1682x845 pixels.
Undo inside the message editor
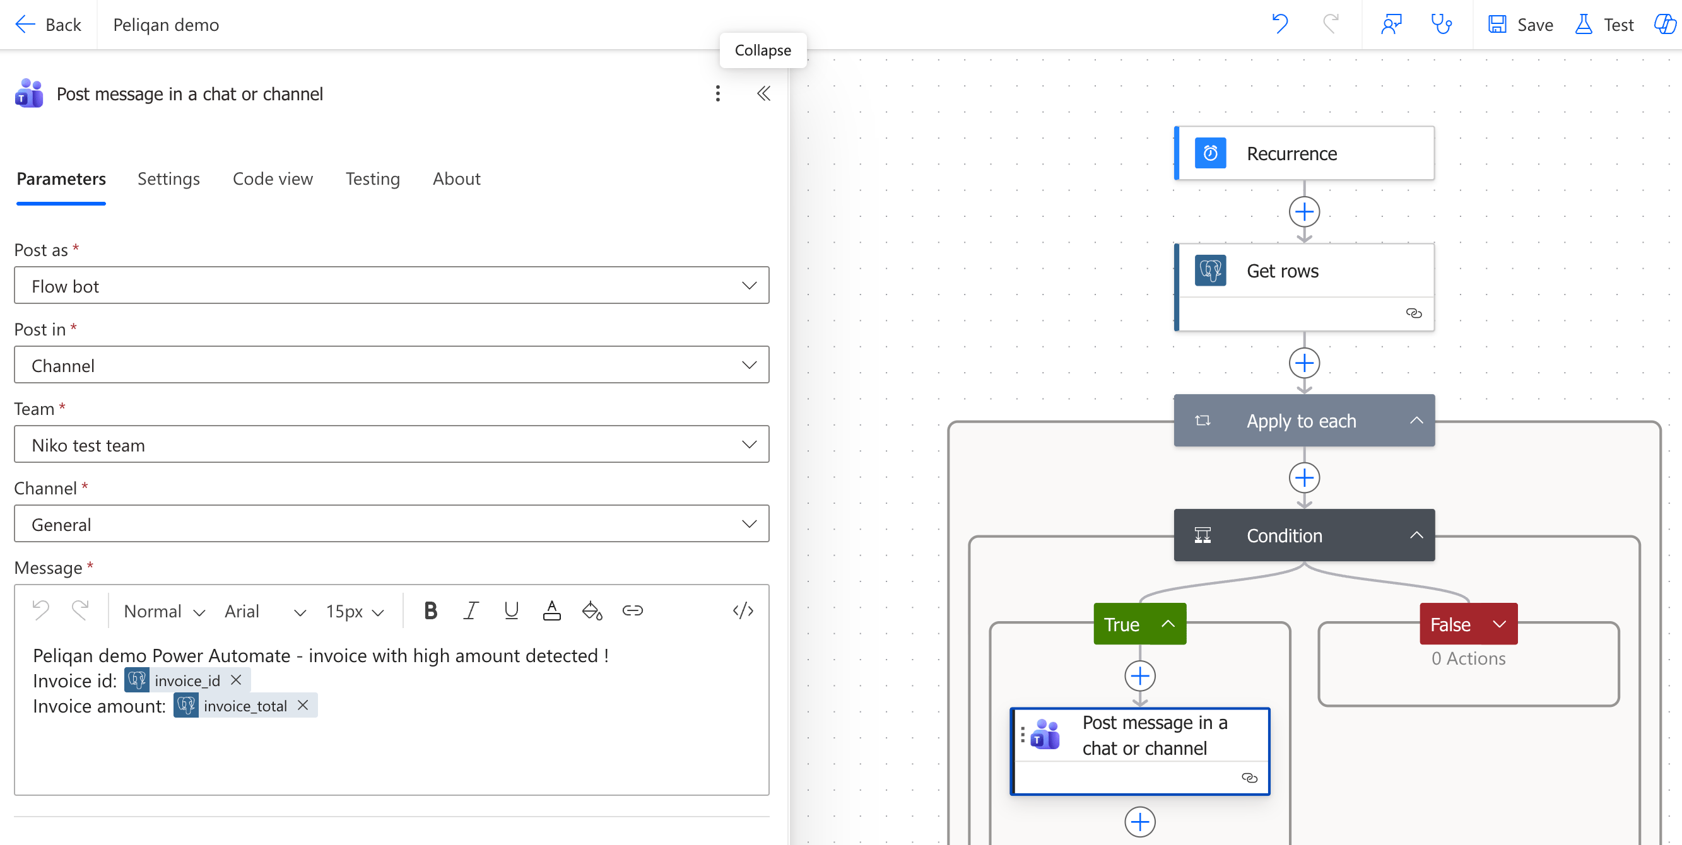click(x=40, y=611)
